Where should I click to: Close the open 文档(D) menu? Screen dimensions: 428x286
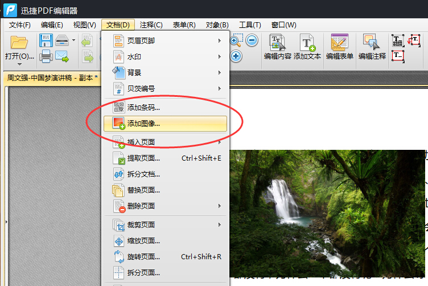pyautogui.click(x=118, y=25)
